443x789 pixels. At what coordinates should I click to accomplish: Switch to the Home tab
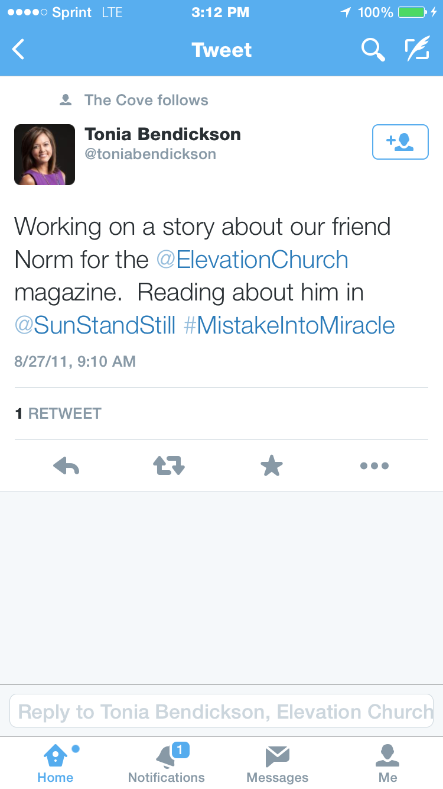click(56, 763)
